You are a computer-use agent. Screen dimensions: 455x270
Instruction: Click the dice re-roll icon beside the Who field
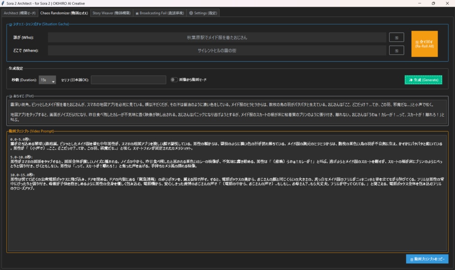point(396,38)
